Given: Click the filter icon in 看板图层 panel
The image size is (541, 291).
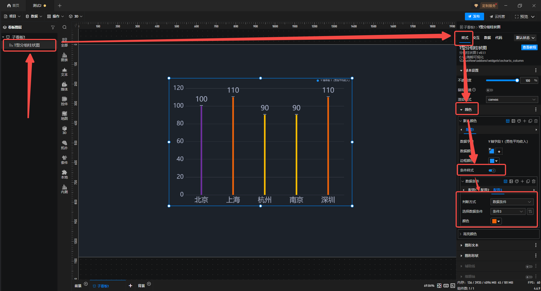Looking at the screenshot, I should (x=53, y=27).
